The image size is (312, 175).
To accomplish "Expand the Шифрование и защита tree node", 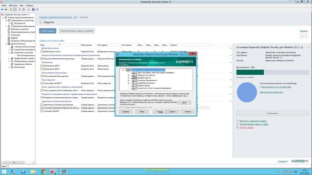I will tap(9, 58).
